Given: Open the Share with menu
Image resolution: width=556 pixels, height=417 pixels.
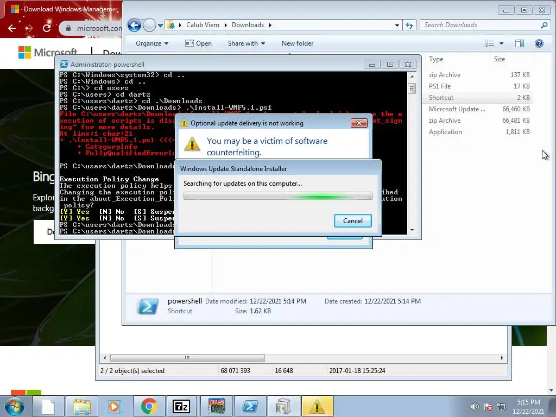Looking at the screenshot, I should pyautogui.click(x=247, y=43).
